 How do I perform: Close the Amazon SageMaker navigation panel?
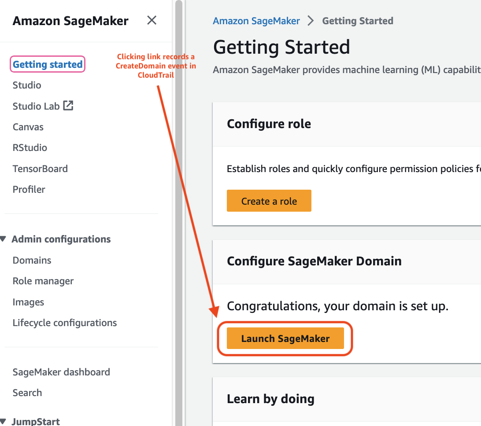pyautogui.click(x=152, y=21)
